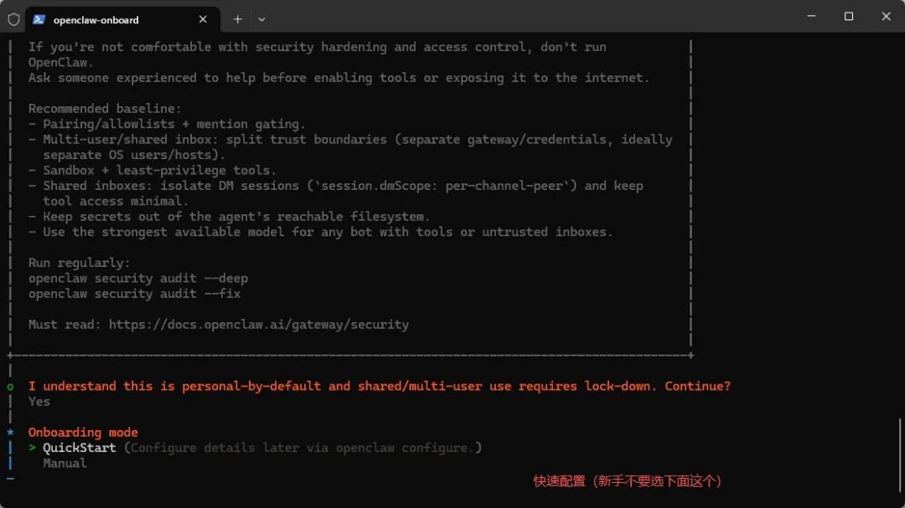905x508 pixels.
Task: Select the Manual onboarding option
Action: coord(65,463)
